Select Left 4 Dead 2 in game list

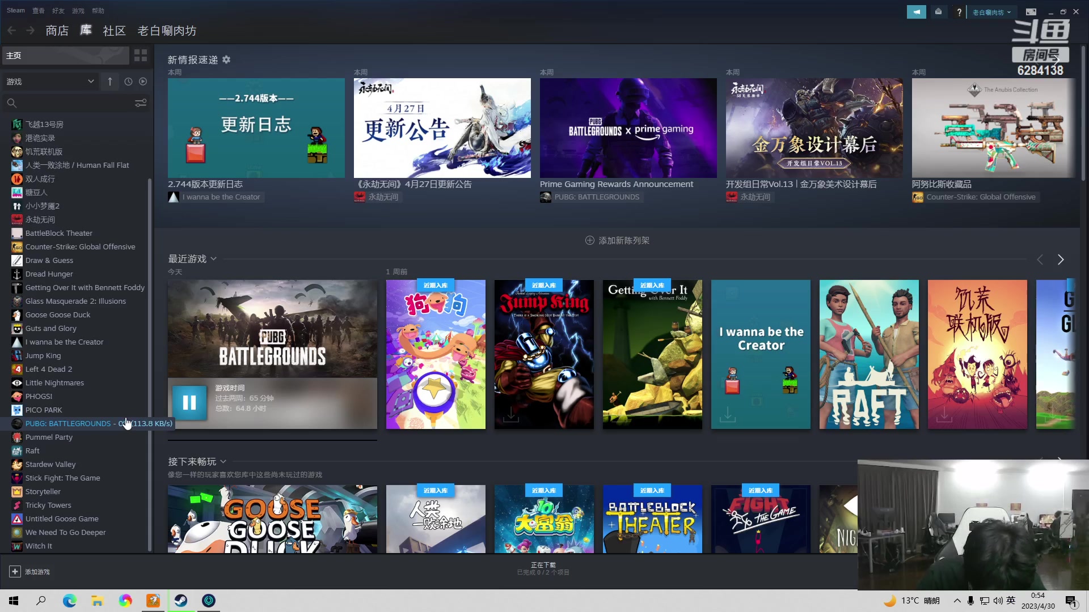pos(49,369)
